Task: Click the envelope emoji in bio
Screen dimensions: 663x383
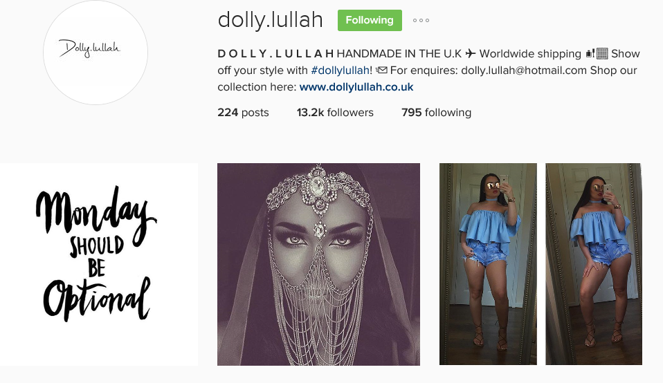Action: coord(382,70)
